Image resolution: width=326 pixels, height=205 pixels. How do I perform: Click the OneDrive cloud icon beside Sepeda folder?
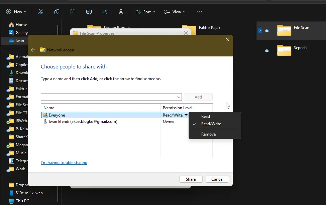click(x=266, y=51)
